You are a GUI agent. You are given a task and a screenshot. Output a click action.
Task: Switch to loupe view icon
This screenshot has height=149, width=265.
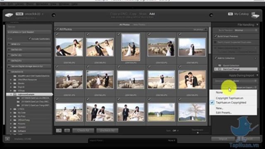(x=67, y=130)
